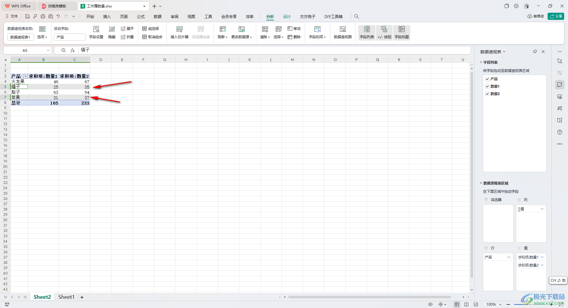
Task: Uncheck the 产品 field checkbox
Action: click(x=487, y=79)
